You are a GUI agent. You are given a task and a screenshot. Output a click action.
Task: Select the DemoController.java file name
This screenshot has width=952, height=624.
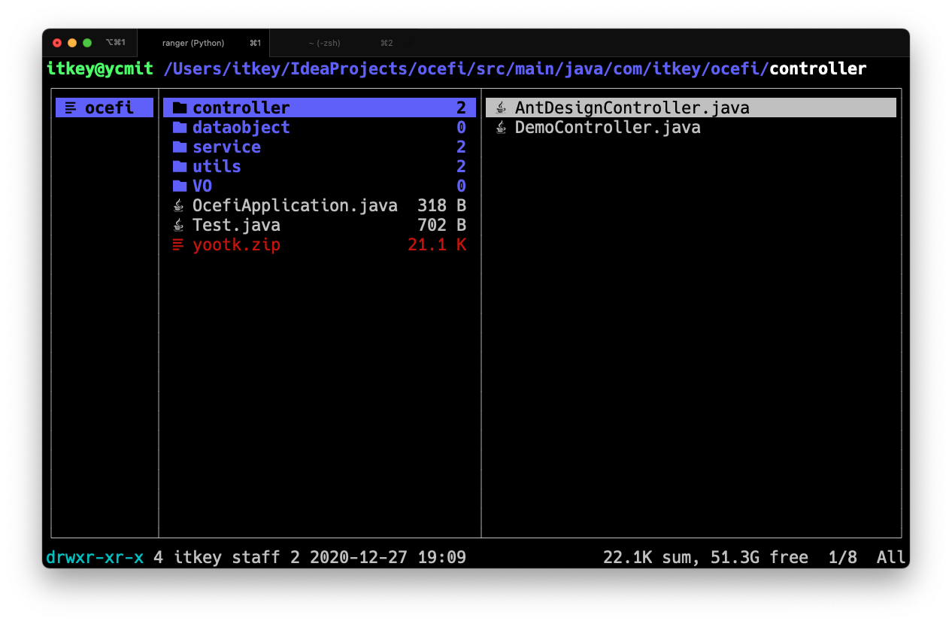click(608, 127)
